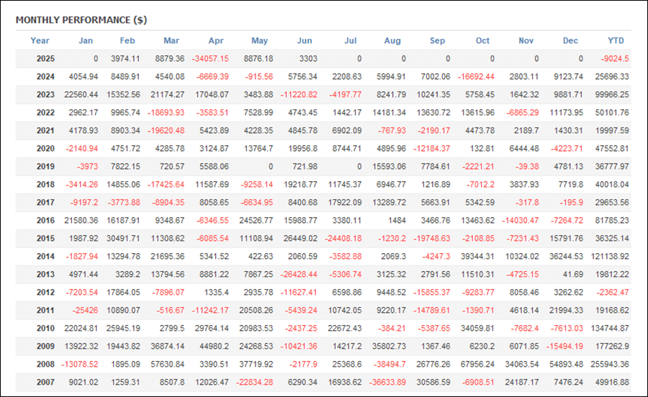Select the Jan column header

[86, 40]
